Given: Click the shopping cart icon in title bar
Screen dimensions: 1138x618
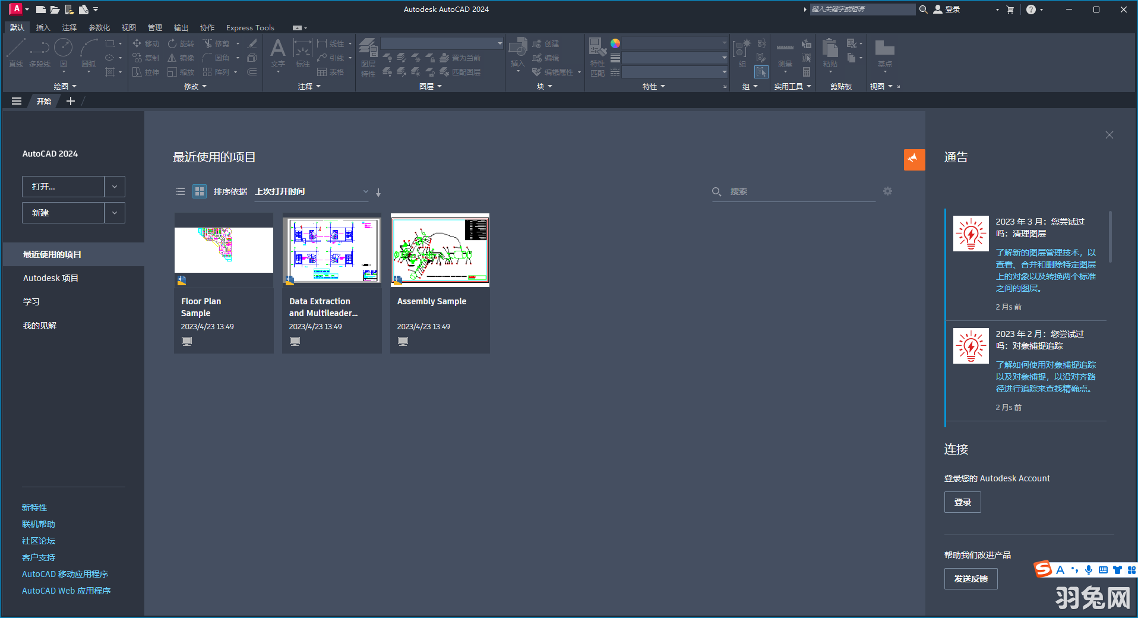Looking at the screenshot, I should 1010,10.
